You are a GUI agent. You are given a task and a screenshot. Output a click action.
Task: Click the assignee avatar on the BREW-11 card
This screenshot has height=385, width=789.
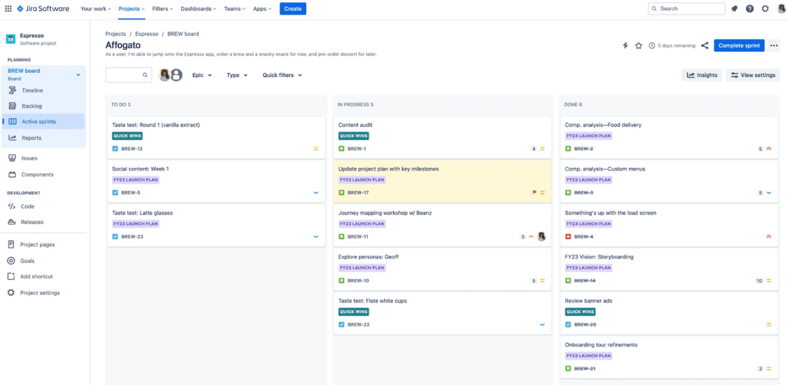542,237
